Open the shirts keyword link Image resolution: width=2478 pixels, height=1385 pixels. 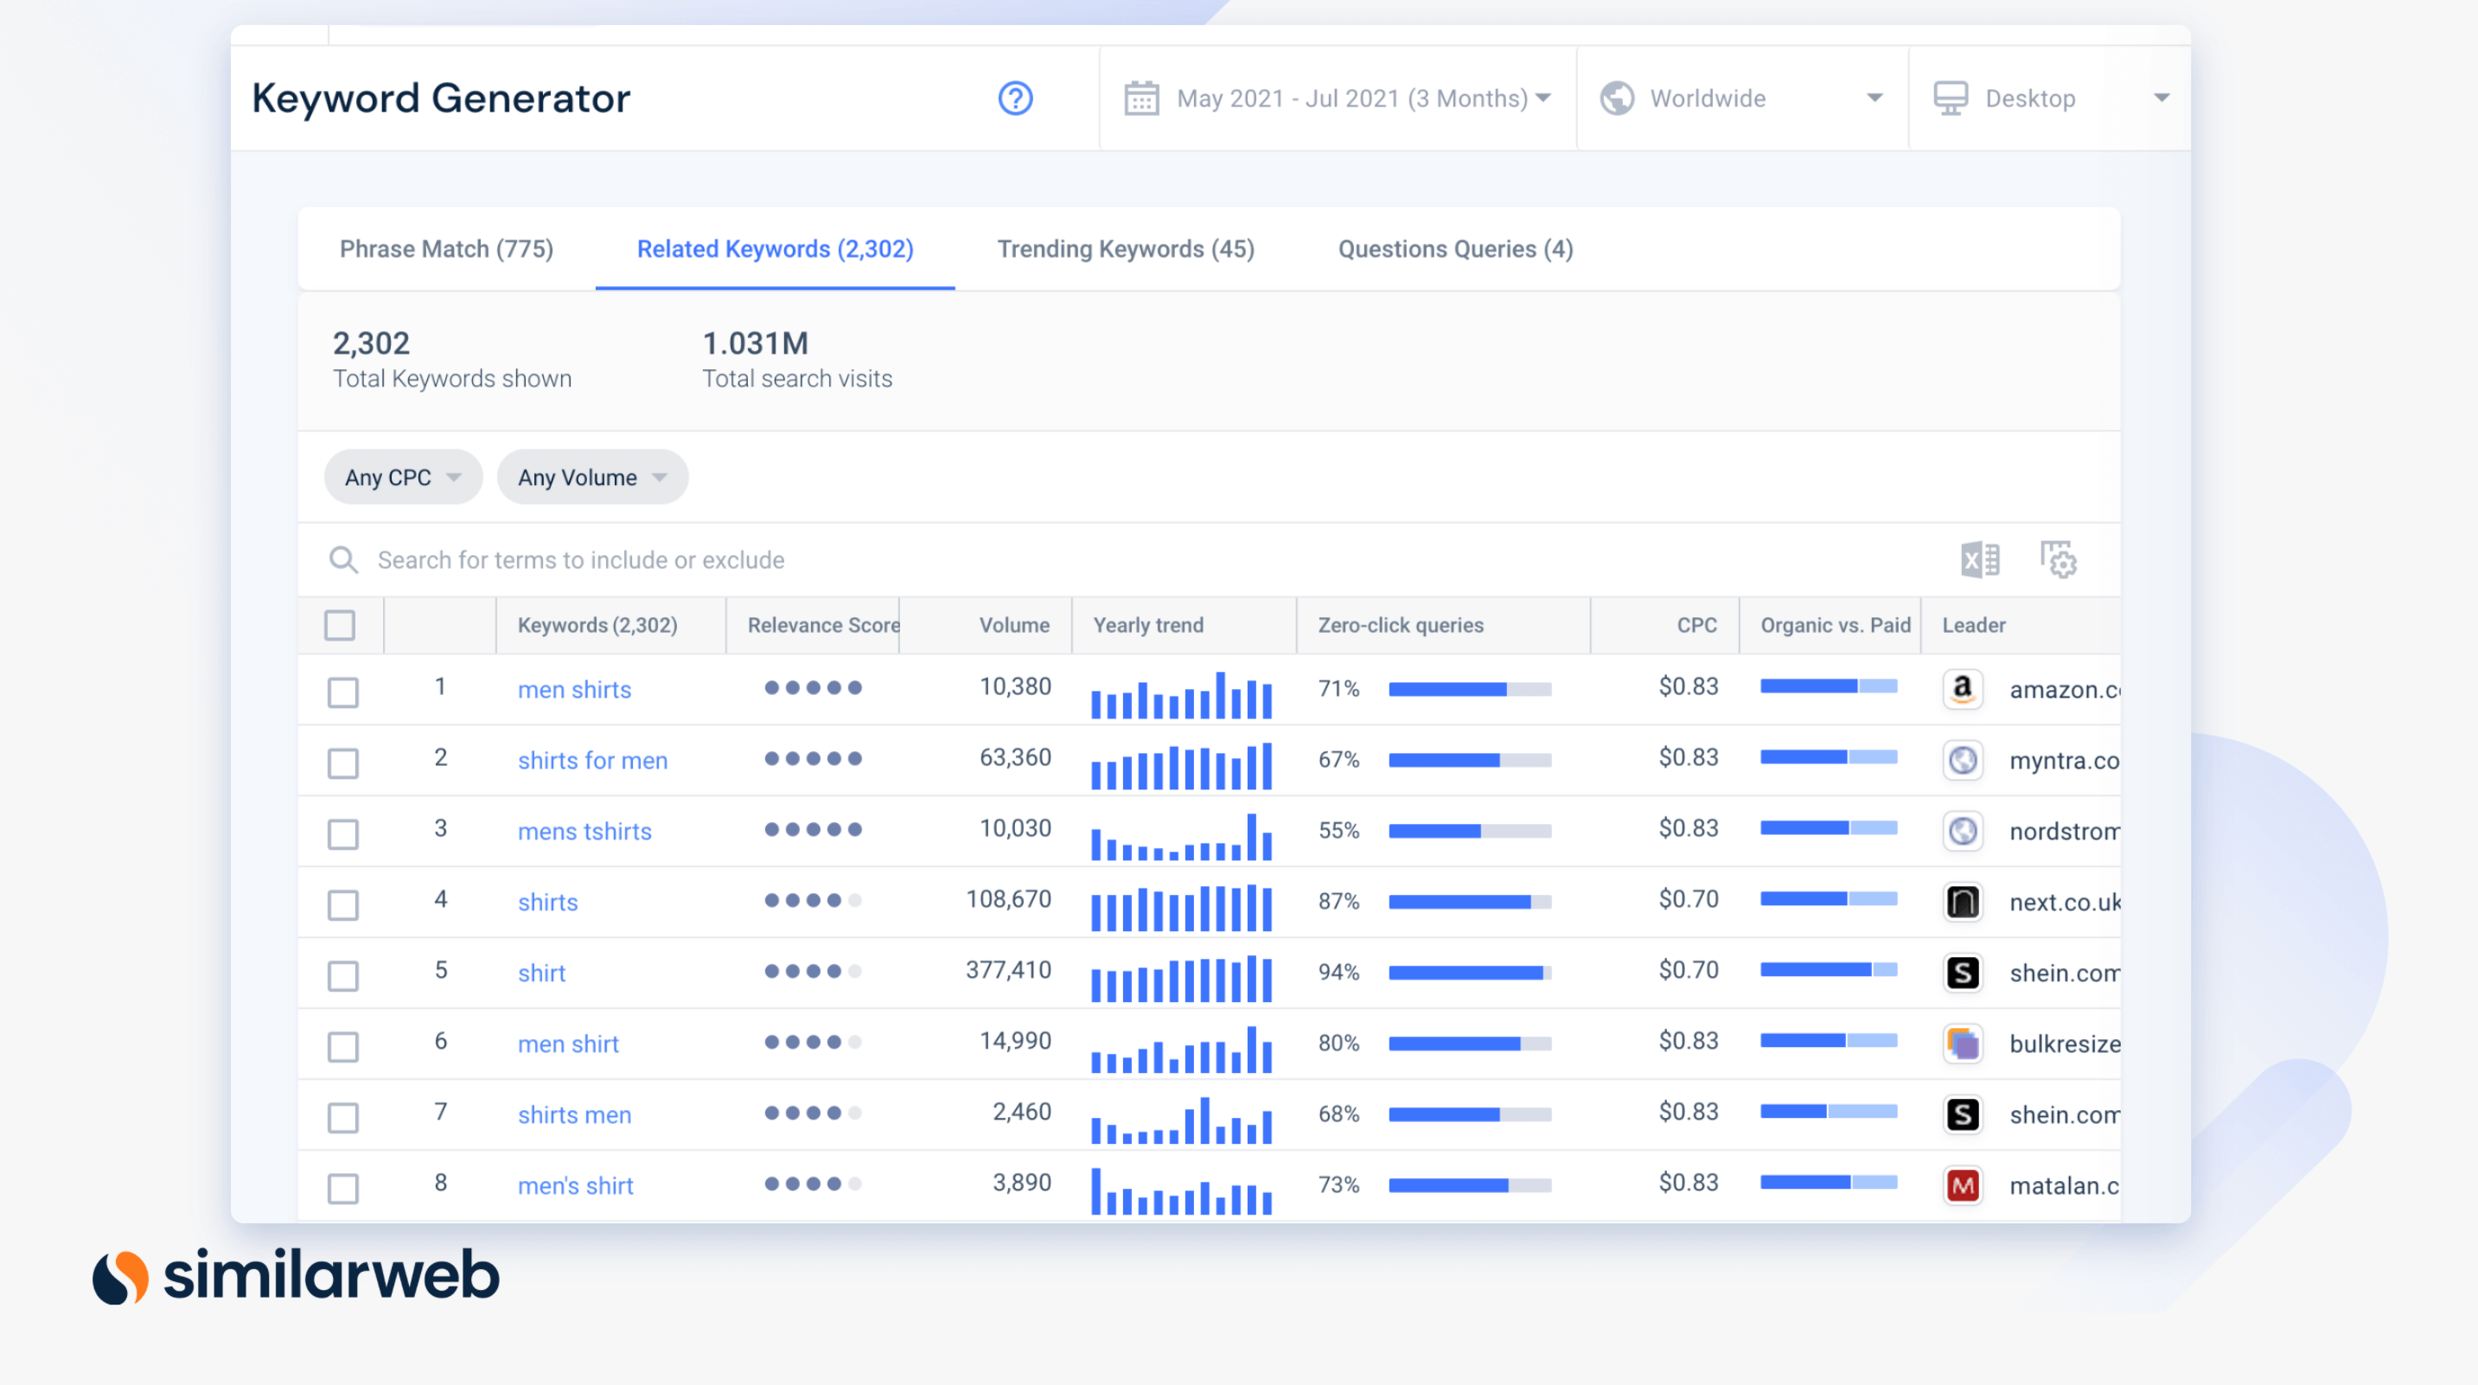click(547, 903)
